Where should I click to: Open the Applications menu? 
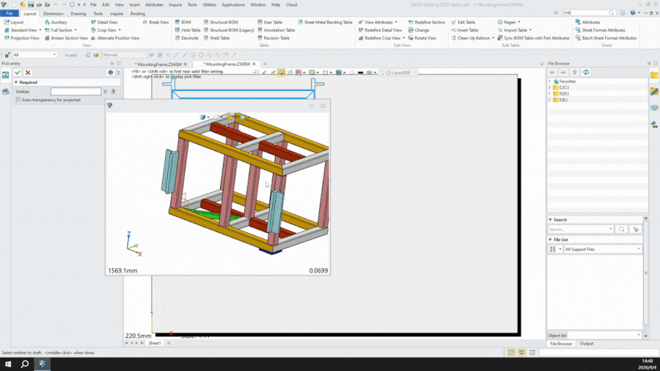pos(233,4)
